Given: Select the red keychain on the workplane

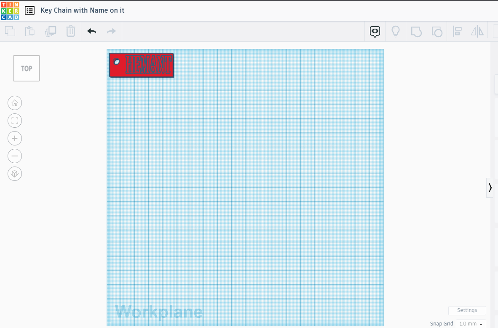Looking at the screenshot, I should (x=142, y=65).
